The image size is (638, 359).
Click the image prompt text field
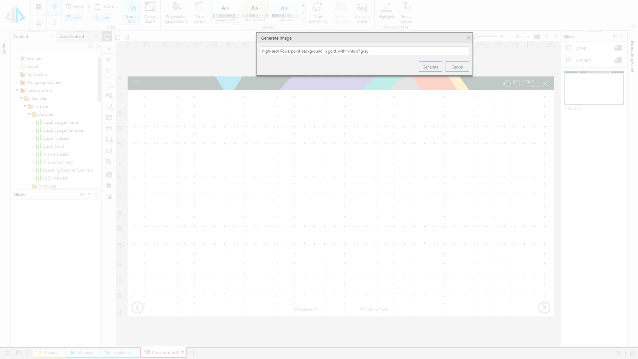[364, 51]
